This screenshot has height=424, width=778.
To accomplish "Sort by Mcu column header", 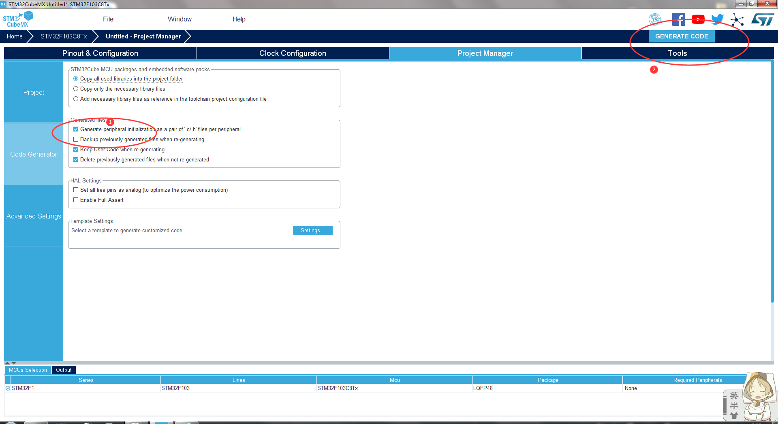I will click(395, 380).
